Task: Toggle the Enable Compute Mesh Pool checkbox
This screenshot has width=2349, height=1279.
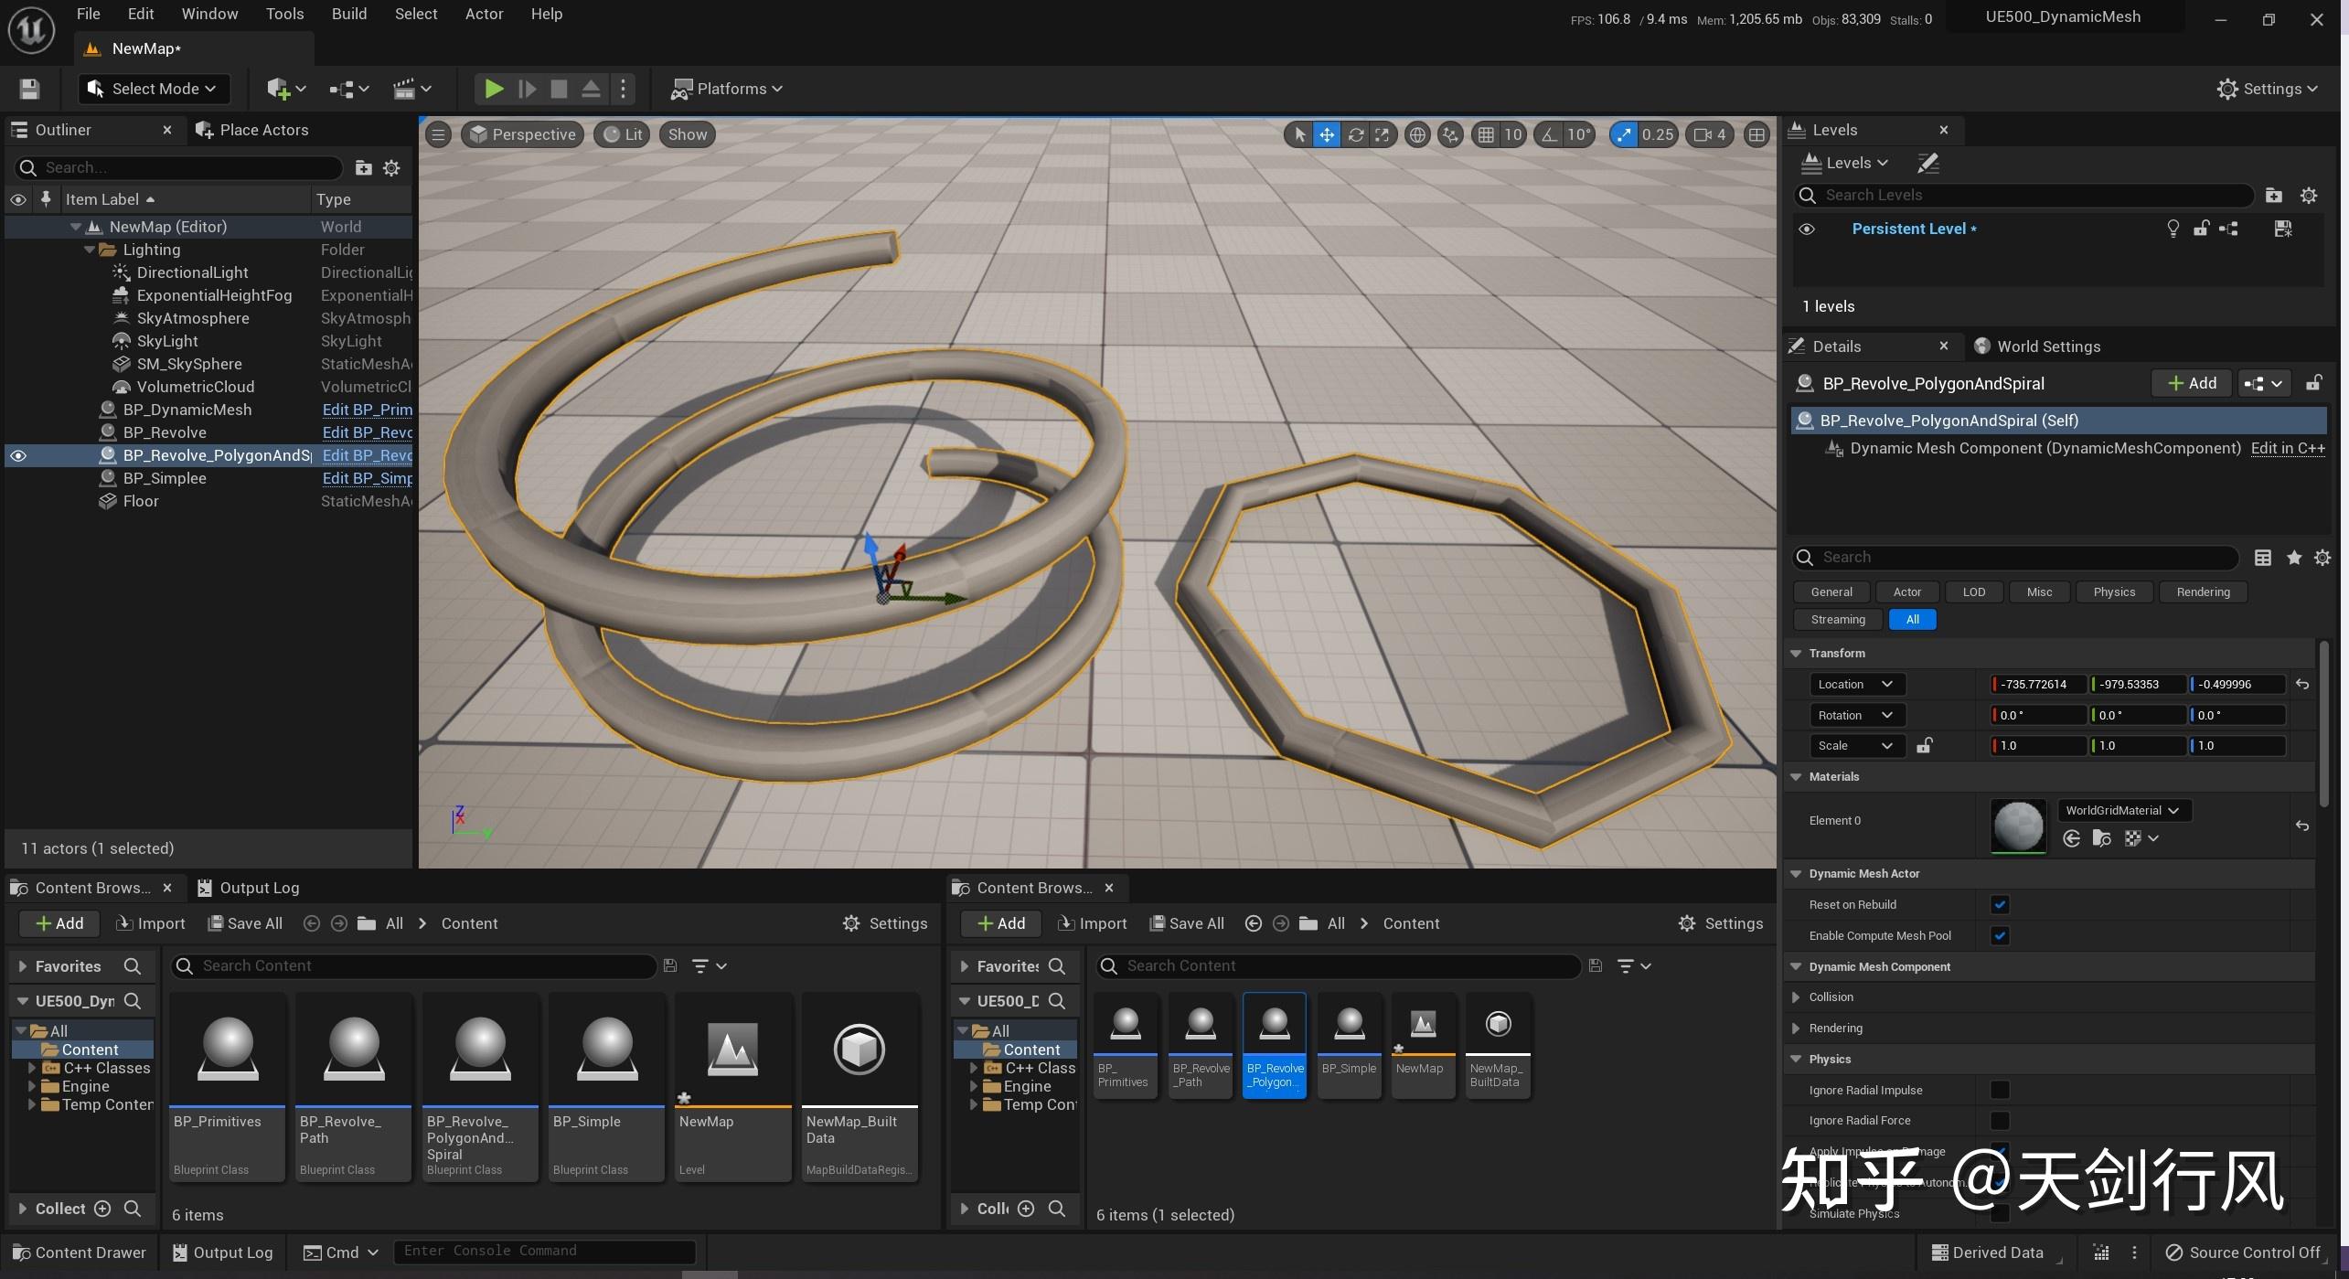Action: tap(1999, 936)
